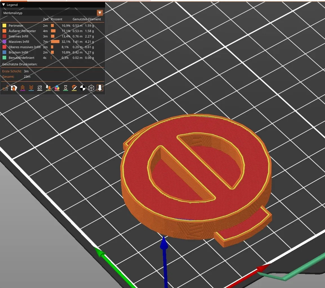Click the purple Massives Infill swatch
This screenshot has height=288, width=325.
tap(4, 42)
